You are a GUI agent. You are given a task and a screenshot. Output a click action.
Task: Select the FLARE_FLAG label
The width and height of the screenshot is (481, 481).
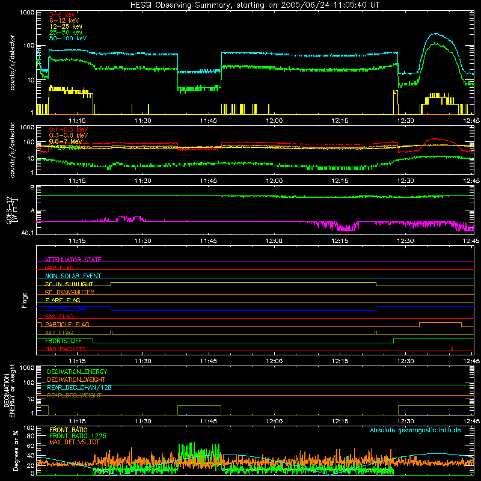point(63,300)
